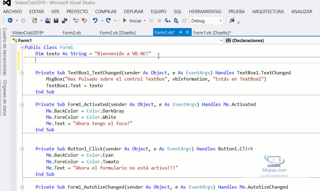Image resolution: width=320 pixels, height=191 pixels.
Task: Open the Orígenes de datos side panel
Action: click(x=4, y=98)
